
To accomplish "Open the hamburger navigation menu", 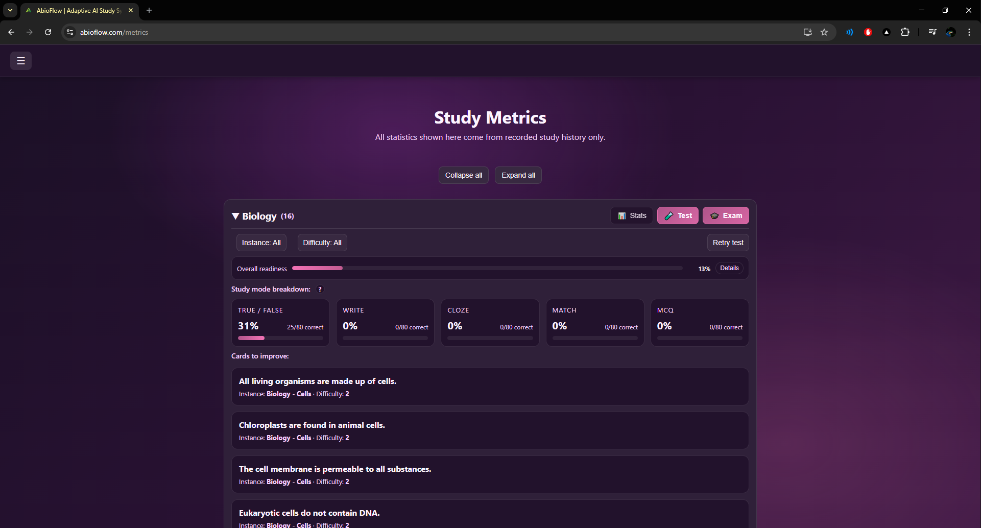I will point(20,60).
